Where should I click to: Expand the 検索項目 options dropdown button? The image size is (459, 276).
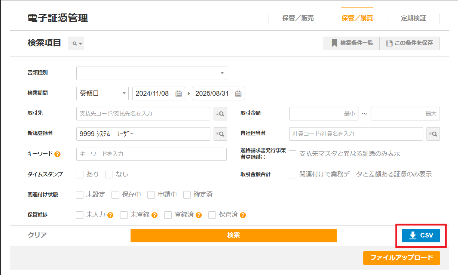point(76,43)
